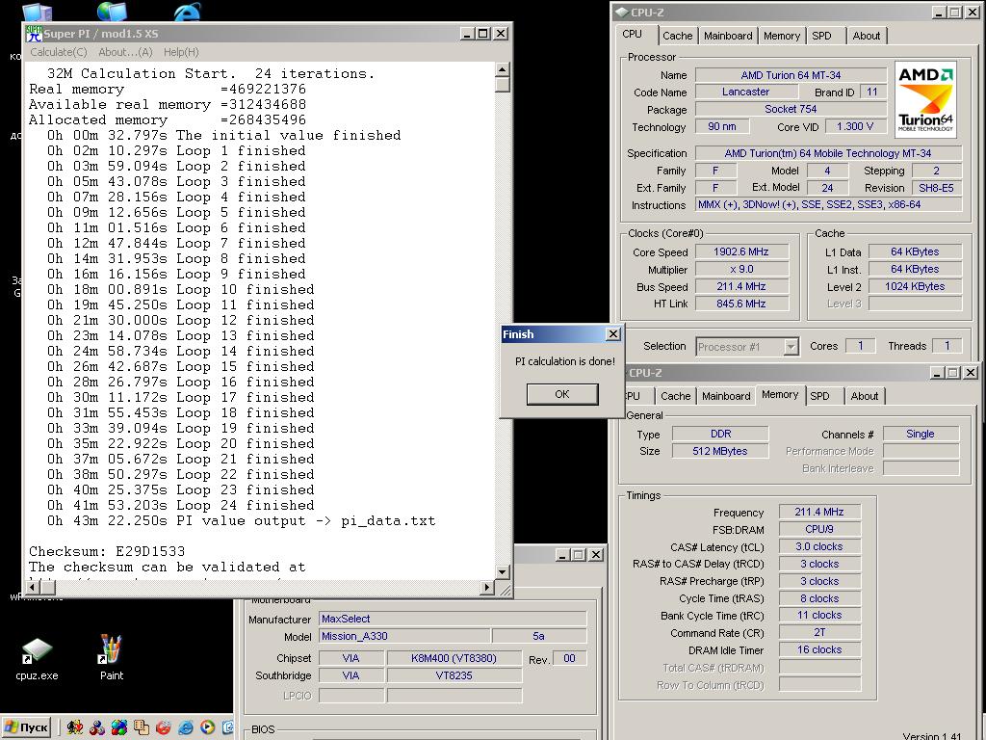The width and height of the screenshot is (986, 740).
Task: Switch to Mainboard tab in upper CPU-Z
Action: click(728, 36)
